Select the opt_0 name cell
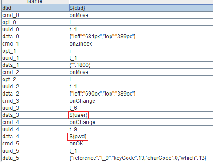The image size is (213, 162). [x=35, y=22]
